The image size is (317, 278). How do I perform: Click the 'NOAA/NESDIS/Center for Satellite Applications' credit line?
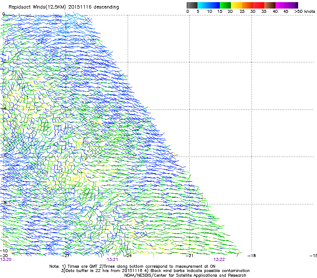[x=185, y=275]
